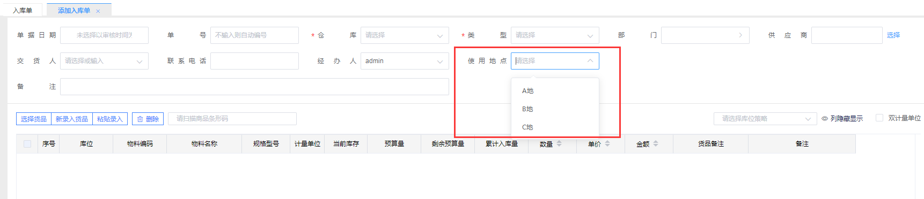The image size is (924, 199).
Task: Select B地 from the list
Action: [x=555, y=109]
